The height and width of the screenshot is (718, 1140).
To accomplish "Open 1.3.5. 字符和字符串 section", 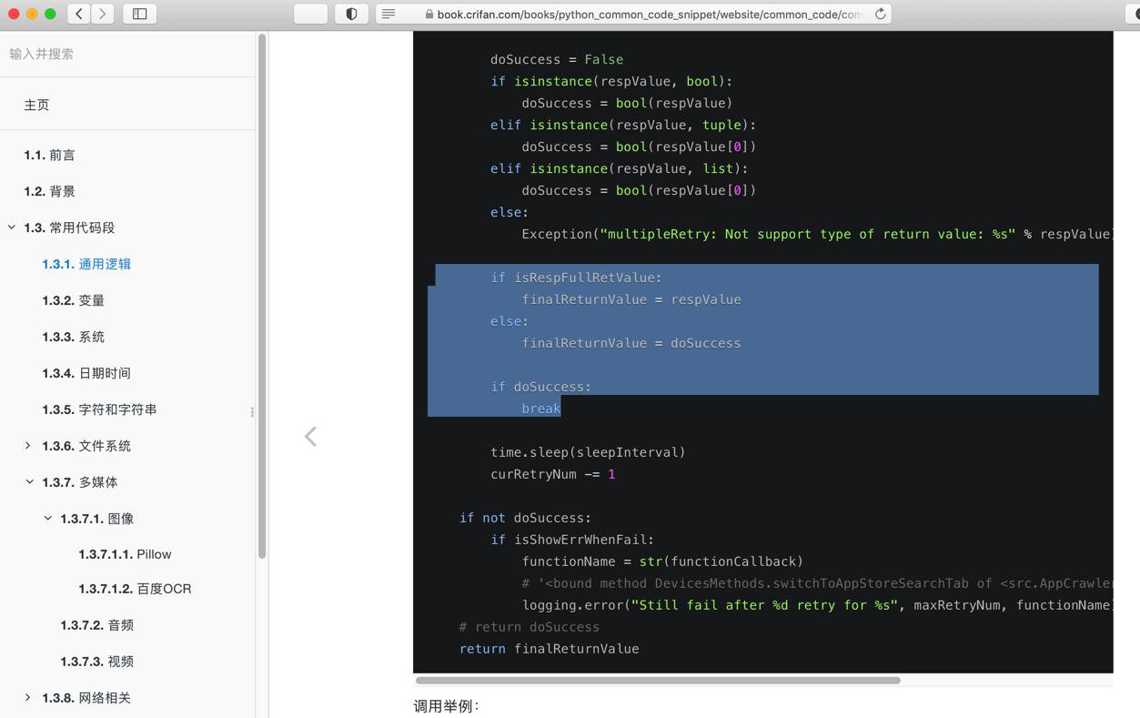I will [100, 410].
